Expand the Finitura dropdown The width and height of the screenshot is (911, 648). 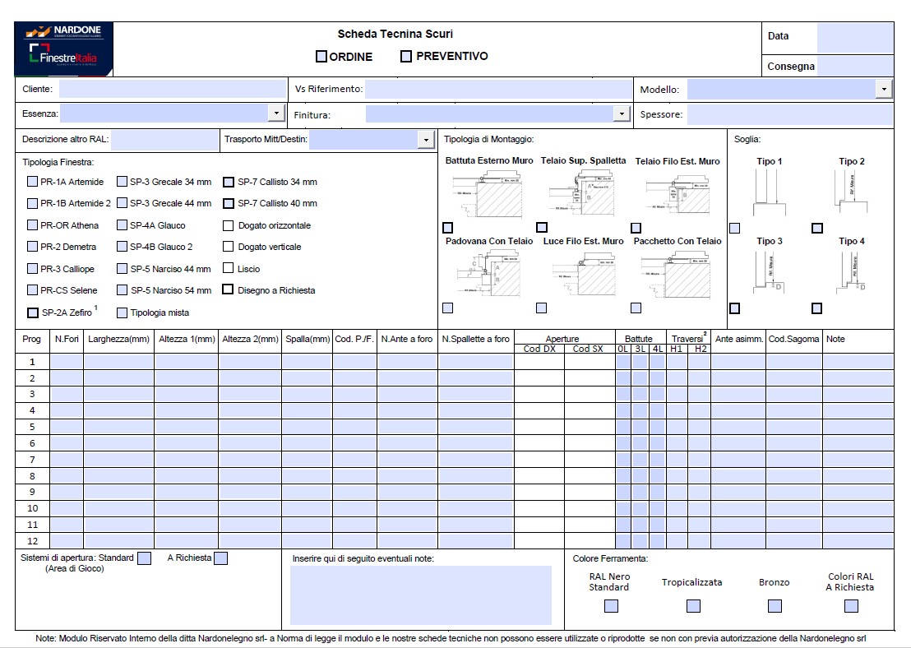click(x=622, y=114)
